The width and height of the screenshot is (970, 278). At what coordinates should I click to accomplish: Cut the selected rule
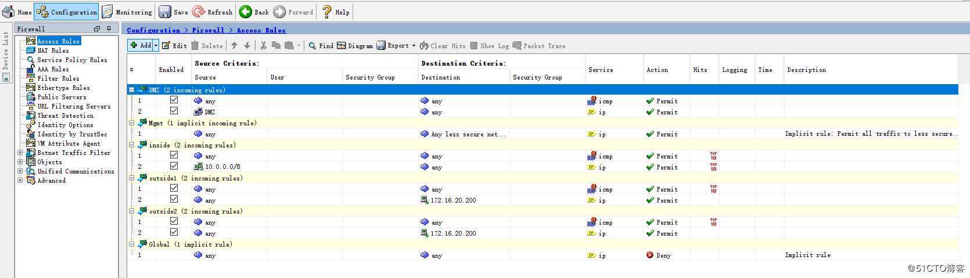click(264, 45)
